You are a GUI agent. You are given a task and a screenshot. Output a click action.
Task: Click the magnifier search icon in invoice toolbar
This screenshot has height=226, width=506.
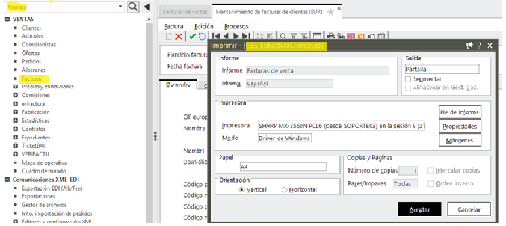[x=283, y=36]
